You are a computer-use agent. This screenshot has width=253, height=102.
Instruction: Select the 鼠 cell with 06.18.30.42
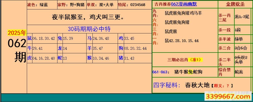tap(41, 38)
